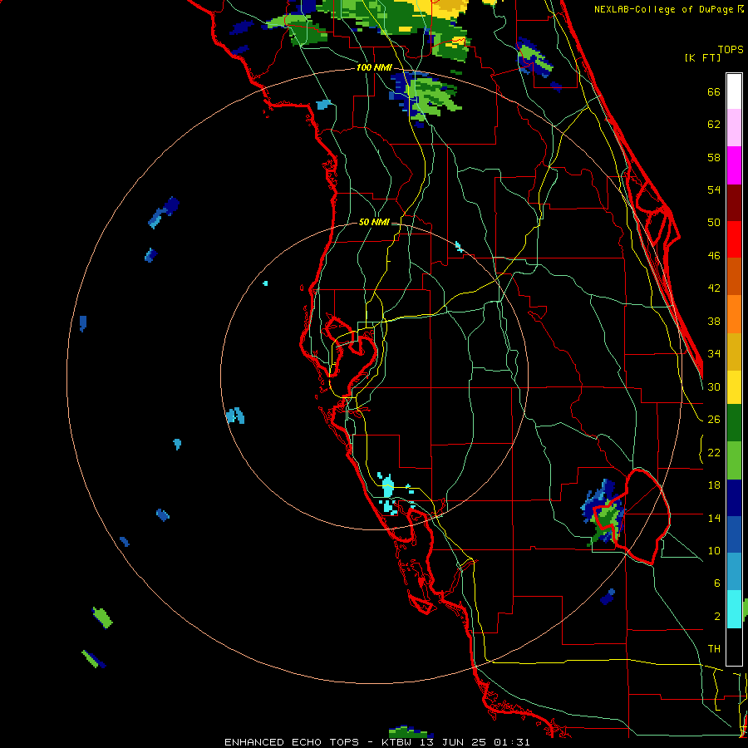Click the "[K FT]" units label
Viewport: 748px width, 748px height.
[702, 57]
